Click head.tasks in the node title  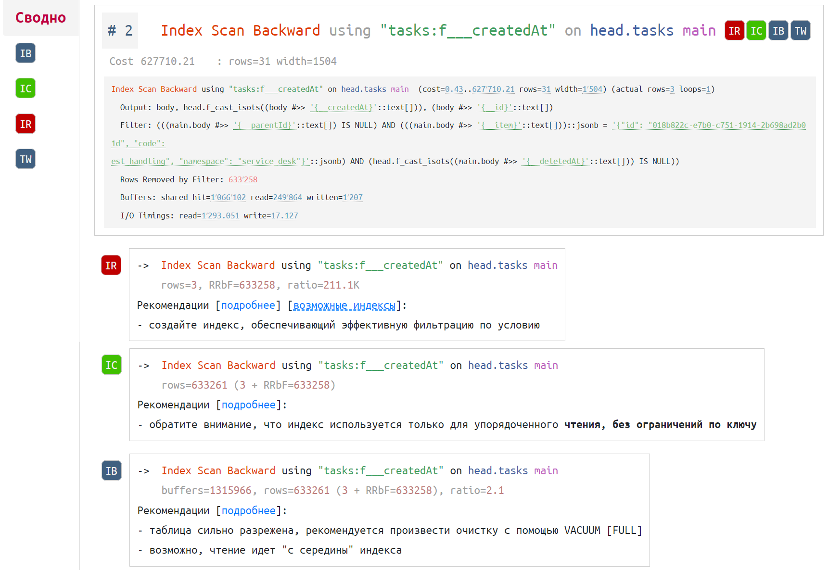coord(632,31)
